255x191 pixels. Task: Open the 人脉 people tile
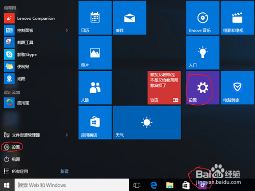pyautogui.click(x=95, y=88)
